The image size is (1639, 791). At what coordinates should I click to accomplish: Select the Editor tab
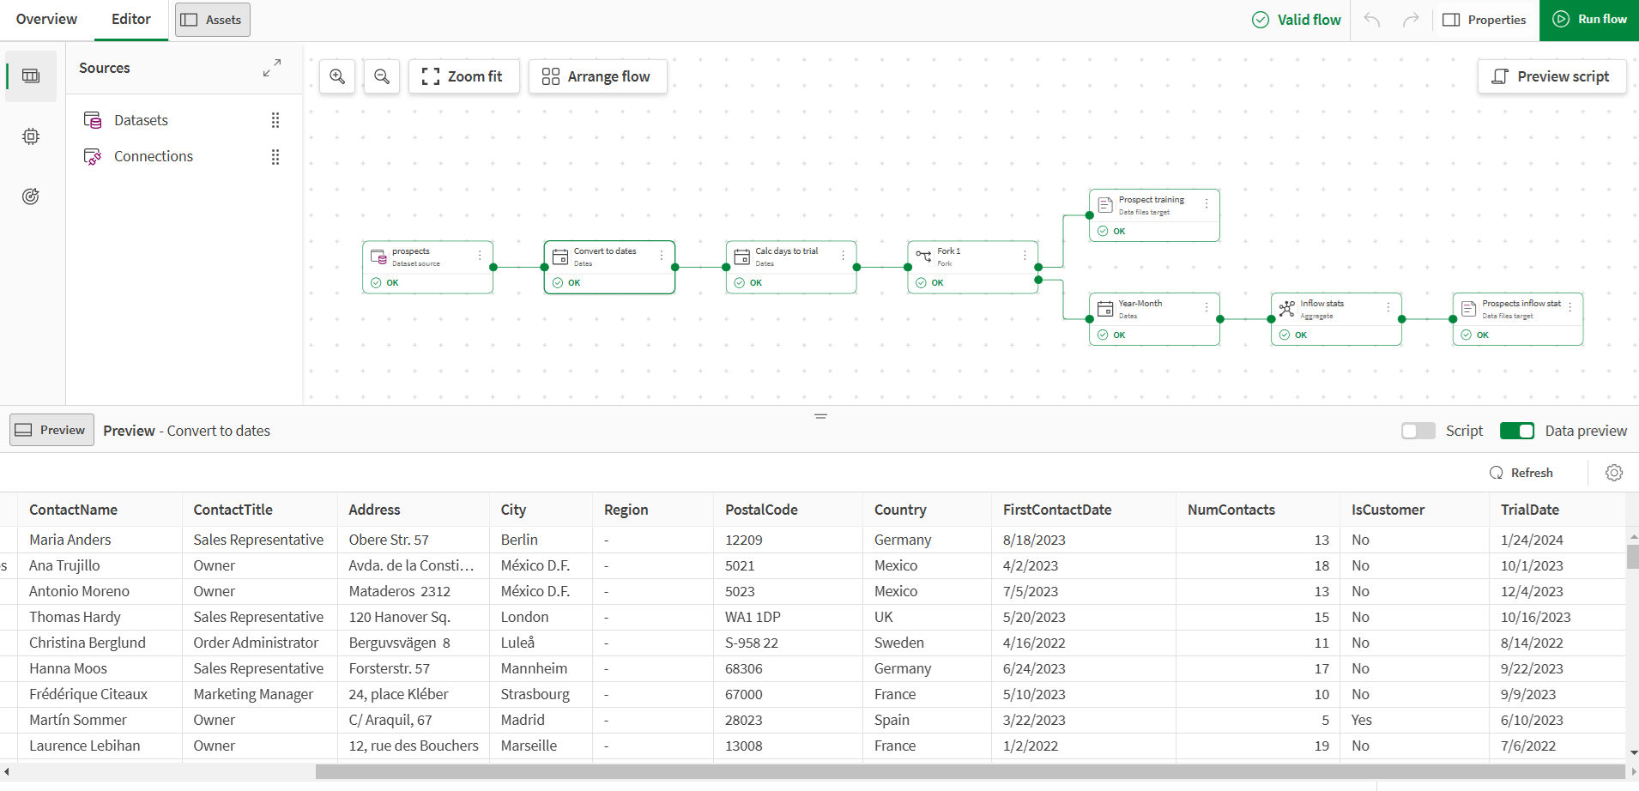[x=130, y=19]
